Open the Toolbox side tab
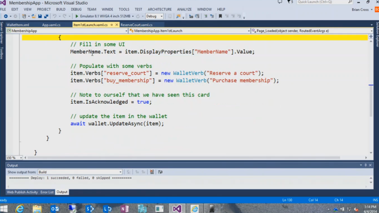 [2, 53]
